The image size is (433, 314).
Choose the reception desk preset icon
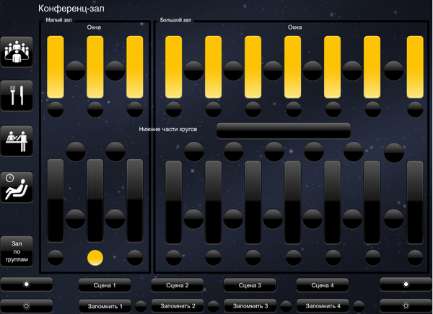17,141
